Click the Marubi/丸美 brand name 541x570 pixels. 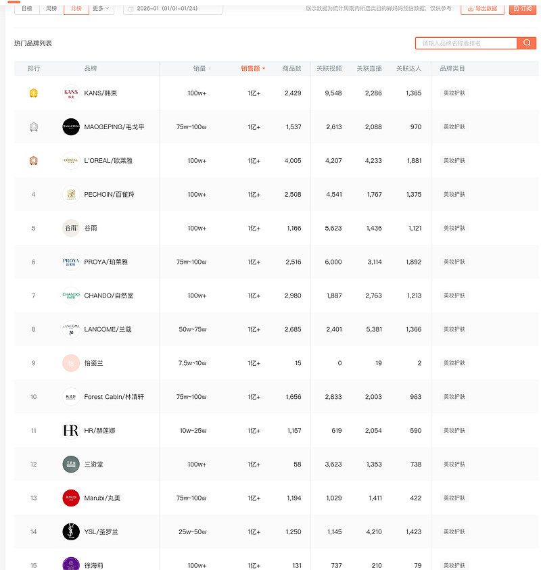point(102,498)
